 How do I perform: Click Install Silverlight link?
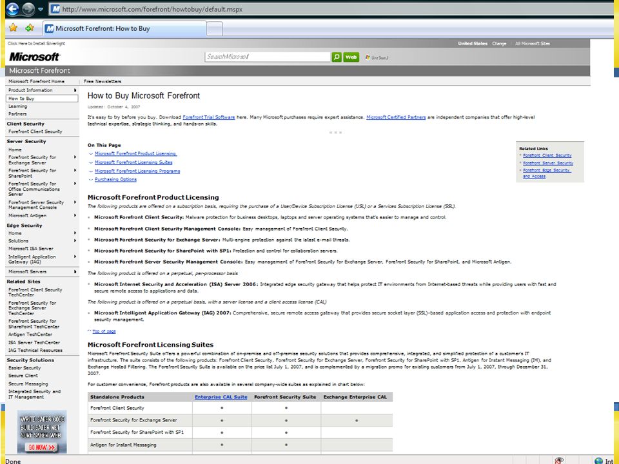tap(36, 43)
